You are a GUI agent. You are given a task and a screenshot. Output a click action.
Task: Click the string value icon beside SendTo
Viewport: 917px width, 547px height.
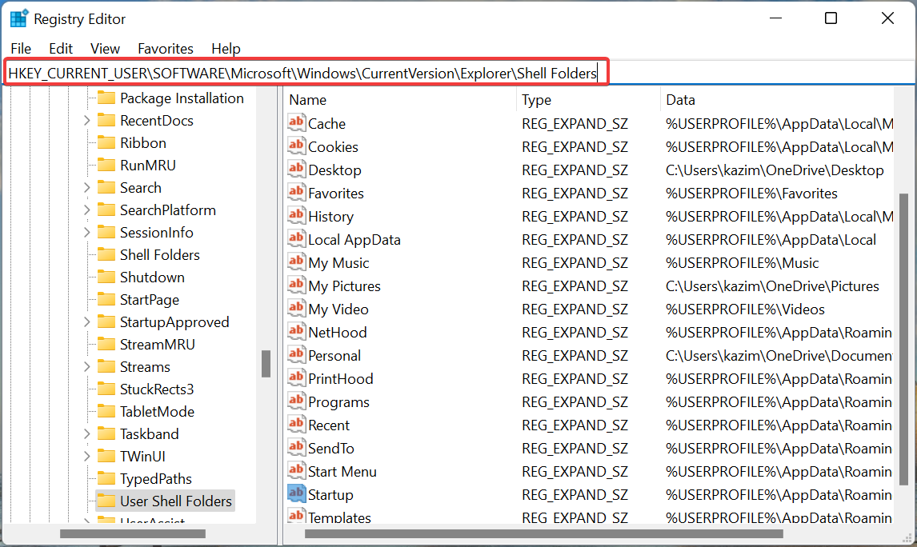tap(297, 448)
